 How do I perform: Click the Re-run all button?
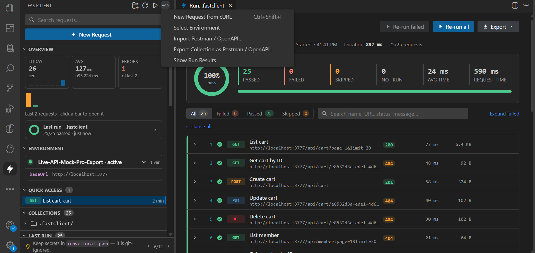click(453, 26)
